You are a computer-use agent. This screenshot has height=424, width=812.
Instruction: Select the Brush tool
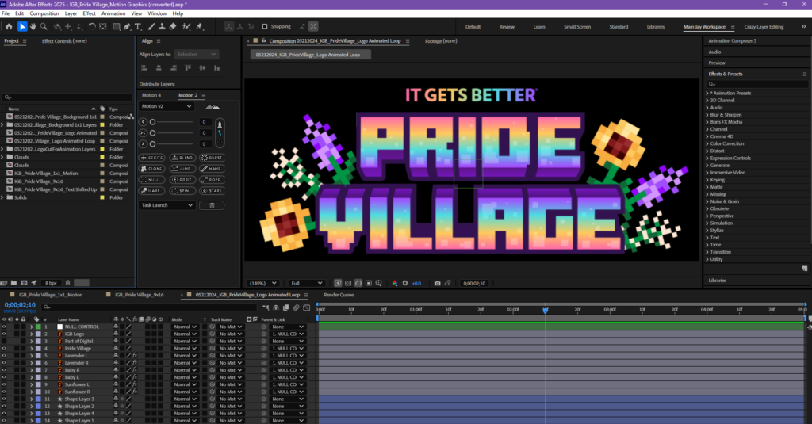(151, 26)
